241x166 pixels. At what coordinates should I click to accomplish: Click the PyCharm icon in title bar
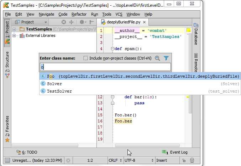pos(6,5)
